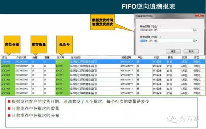Click the 取消 button in the dialog
This screenshot has height=129, width=206.
click(x=191, y=51)
